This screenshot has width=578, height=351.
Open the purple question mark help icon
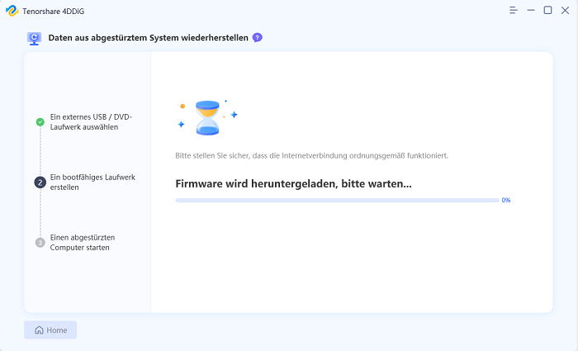tap(258, 38)
